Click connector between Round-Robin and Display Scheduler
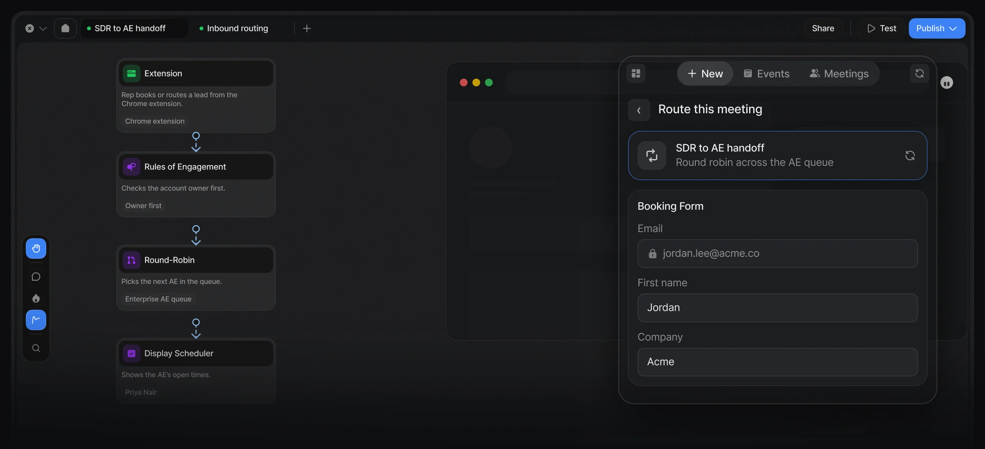 click(x=196, y=329)
